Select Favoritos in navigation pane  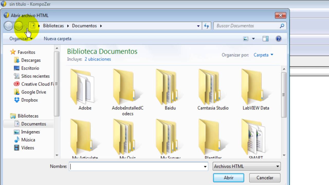[x=22, y=52]
